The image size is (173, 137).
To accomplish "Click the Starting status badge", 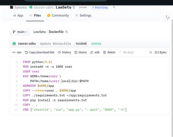I will click(x=100, y=7).
